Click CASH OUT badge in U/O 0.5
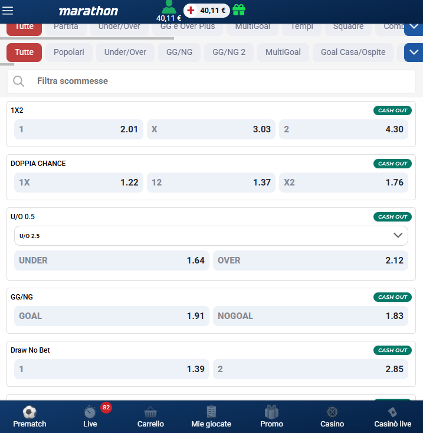This screenshot has height=433, width=423. (392, 217)
